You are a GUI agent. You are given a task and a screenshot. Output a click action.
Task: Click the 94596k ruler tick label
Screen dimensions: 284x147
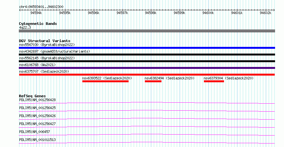93,13
